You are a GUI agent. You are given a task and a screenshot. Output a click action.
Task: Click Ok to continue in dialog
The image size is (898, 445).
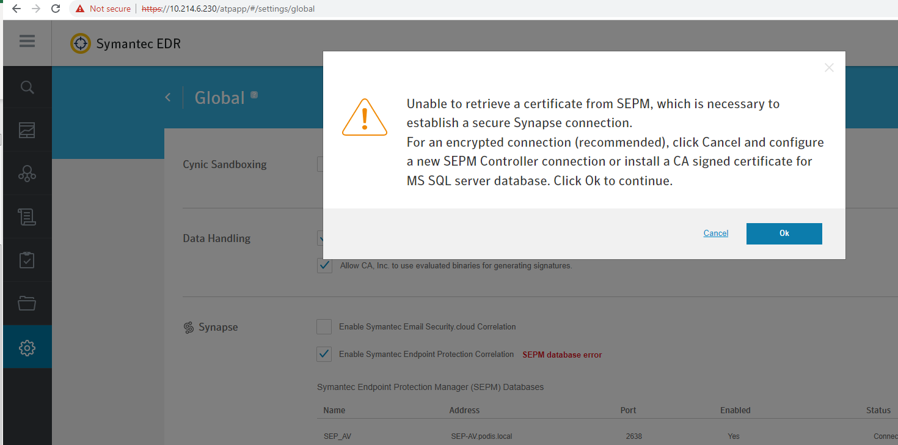tap(784, 234)
